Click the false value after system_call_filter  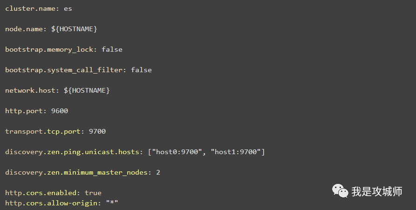pyautogui.click(x=141, y=70)
